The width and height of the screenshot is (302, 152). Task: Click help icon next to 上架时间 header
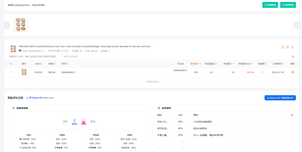click(282, 64)
